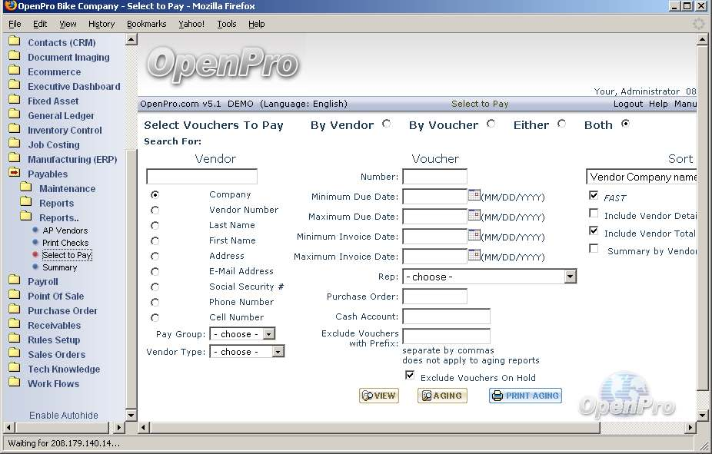Open the Print Checks link
The image size is (712, 454).
(65, 243)
